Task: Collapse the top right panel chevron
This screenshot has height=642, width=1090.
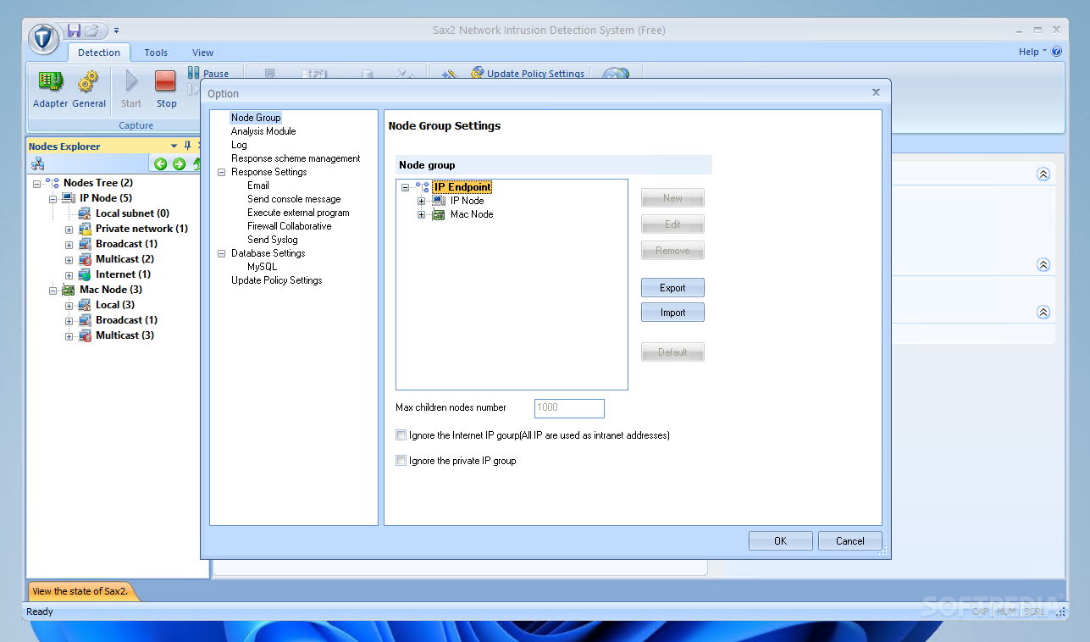Action: pos(1043,174)
